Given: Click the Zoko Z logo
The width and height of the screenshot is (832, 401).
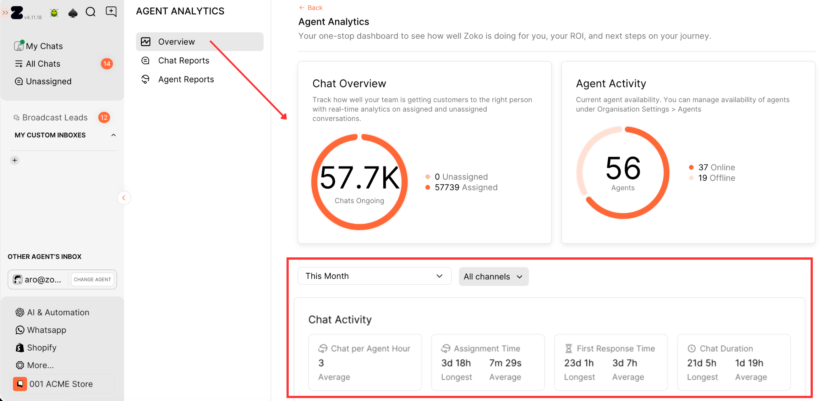Looking at the screenshot, I should (x=17, y=12).
